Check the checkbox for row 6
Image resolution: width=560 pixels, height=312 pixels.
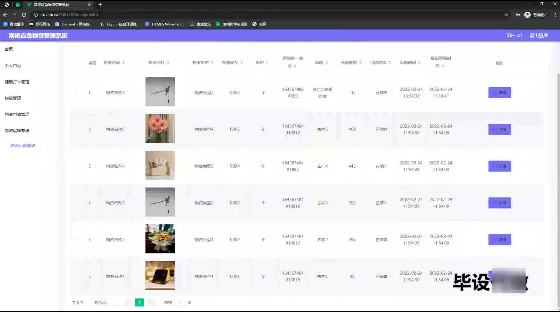[77, 276]
